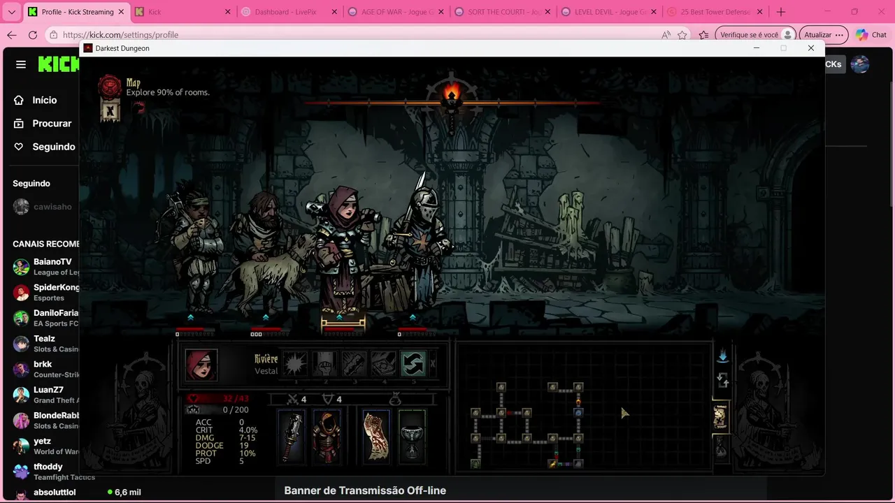Viewport: 895px width, 503px height.
Task: Open the Kick hamburger menu
Action: [21, 64]
